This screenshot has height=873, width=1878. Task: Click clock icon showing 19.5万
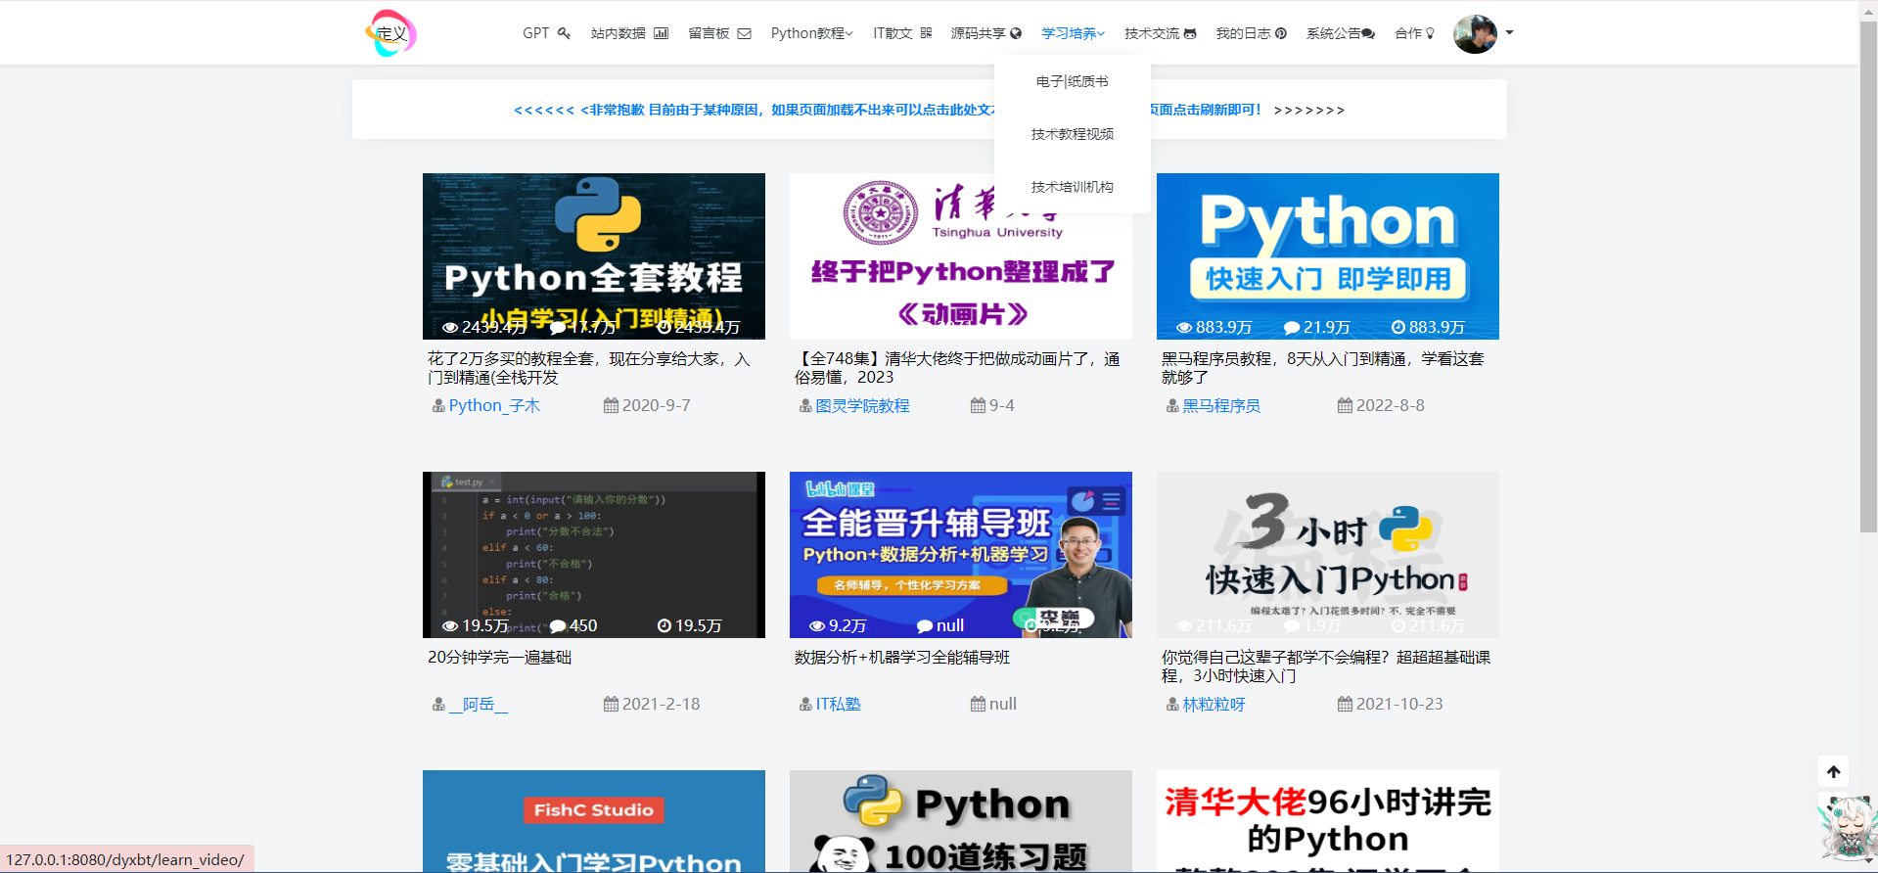pyautogui.click(x=664, y=625)
